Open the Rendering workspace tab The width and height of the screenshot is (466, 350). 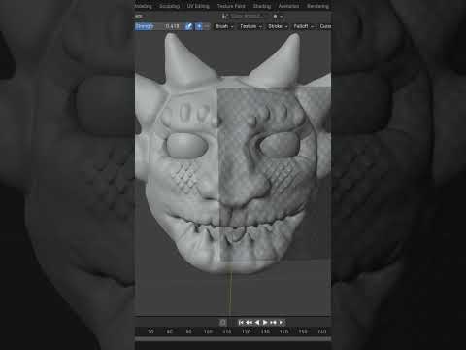pos(317,6)
